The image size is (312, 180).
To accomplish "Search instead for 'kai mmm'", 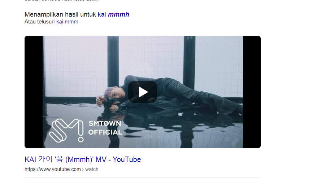I will coord(67,22).
